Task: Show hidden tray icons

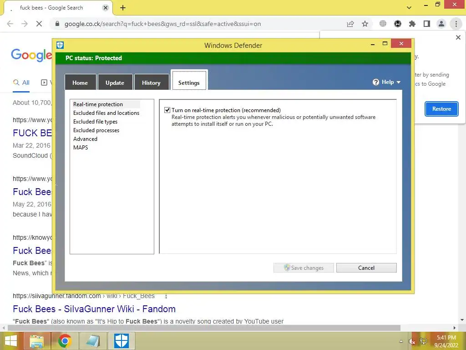Action: [401, 341]
